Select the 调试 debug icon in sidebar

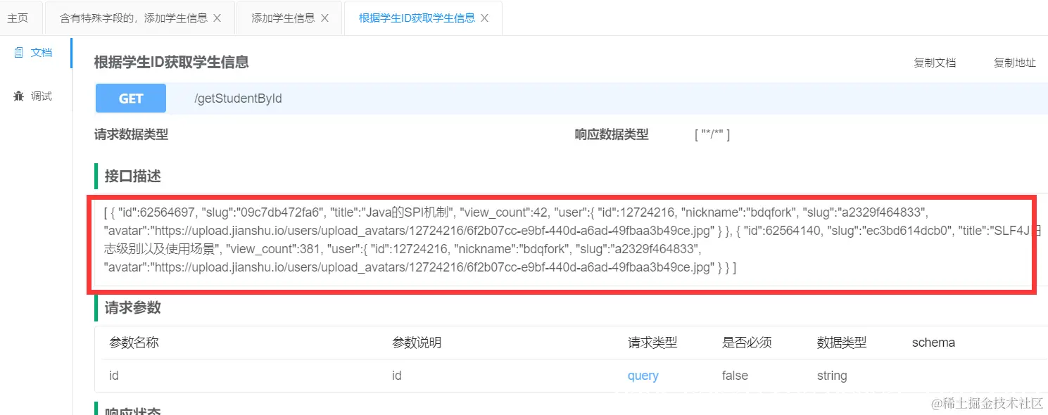(32, 96)
